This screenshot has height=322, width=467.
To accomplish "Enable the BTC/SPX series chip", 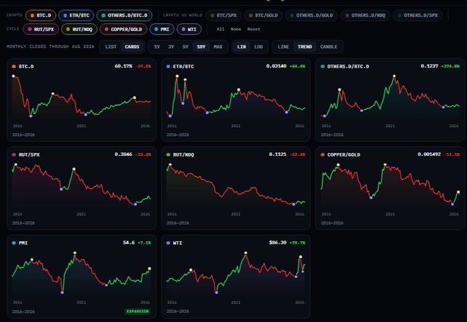I will point(223,16).
